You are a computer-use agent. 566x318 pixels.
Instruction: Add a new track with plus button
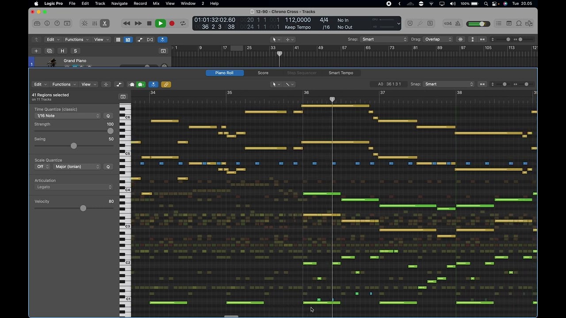pyautogui.click(x=36, y=51)
